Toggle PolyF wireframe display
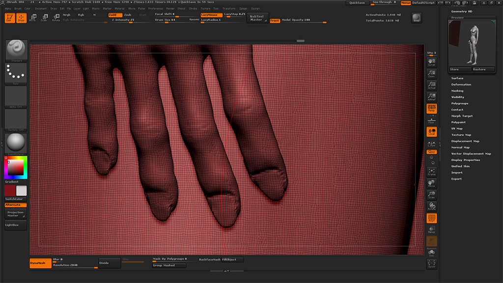This screenshot has width=503, height=283. click(x=431, y=218)
